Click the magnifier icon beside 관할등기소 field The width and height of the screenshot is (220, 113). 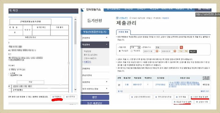tap(182, 47)
